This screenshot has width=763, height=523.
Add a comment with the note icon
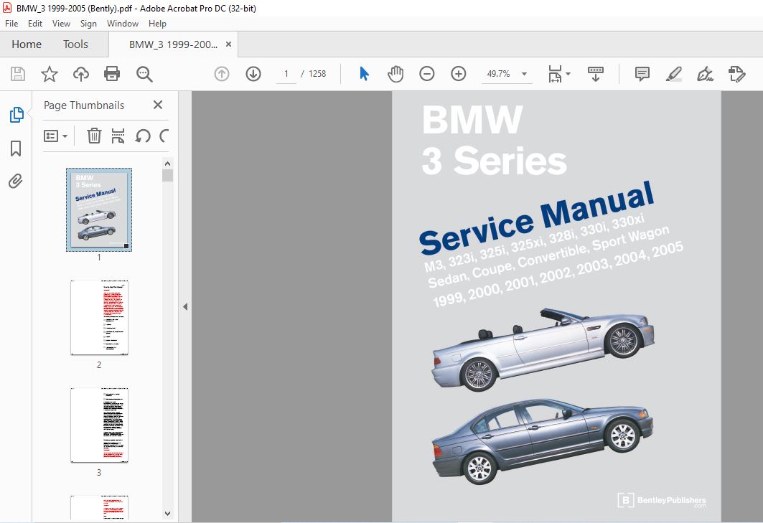point(642,74)
